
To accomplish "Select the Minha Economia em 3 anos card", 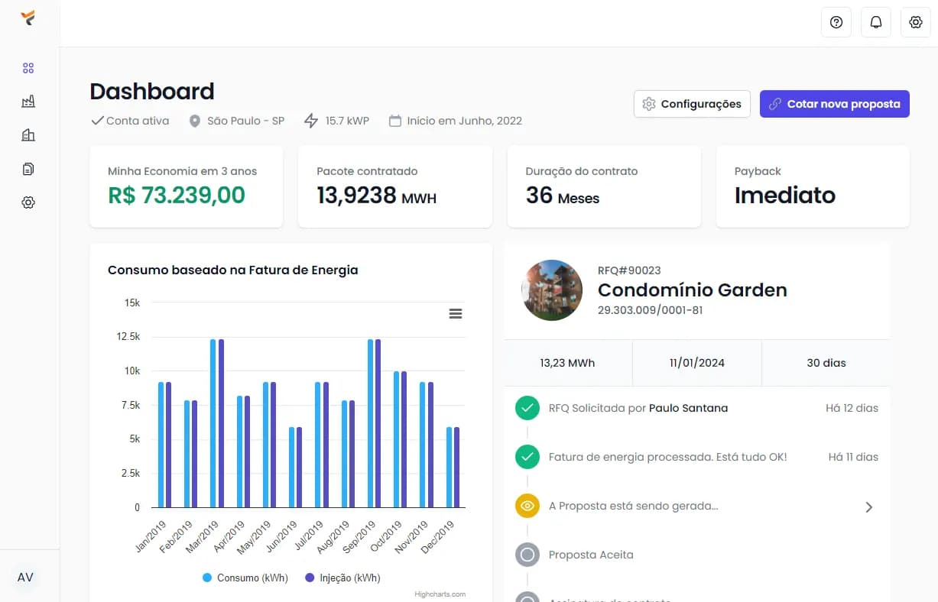I will (187, 186).
